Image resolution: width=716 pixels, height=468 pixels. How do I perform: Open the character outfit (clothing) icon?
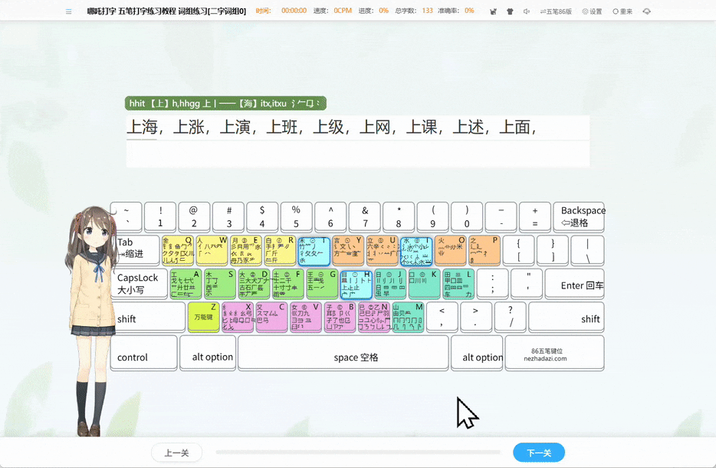(510, 11)
